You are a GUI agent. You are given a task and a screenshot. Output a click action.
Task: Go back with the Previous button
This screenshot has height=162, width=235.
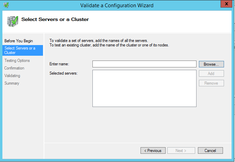coord(153,151)
